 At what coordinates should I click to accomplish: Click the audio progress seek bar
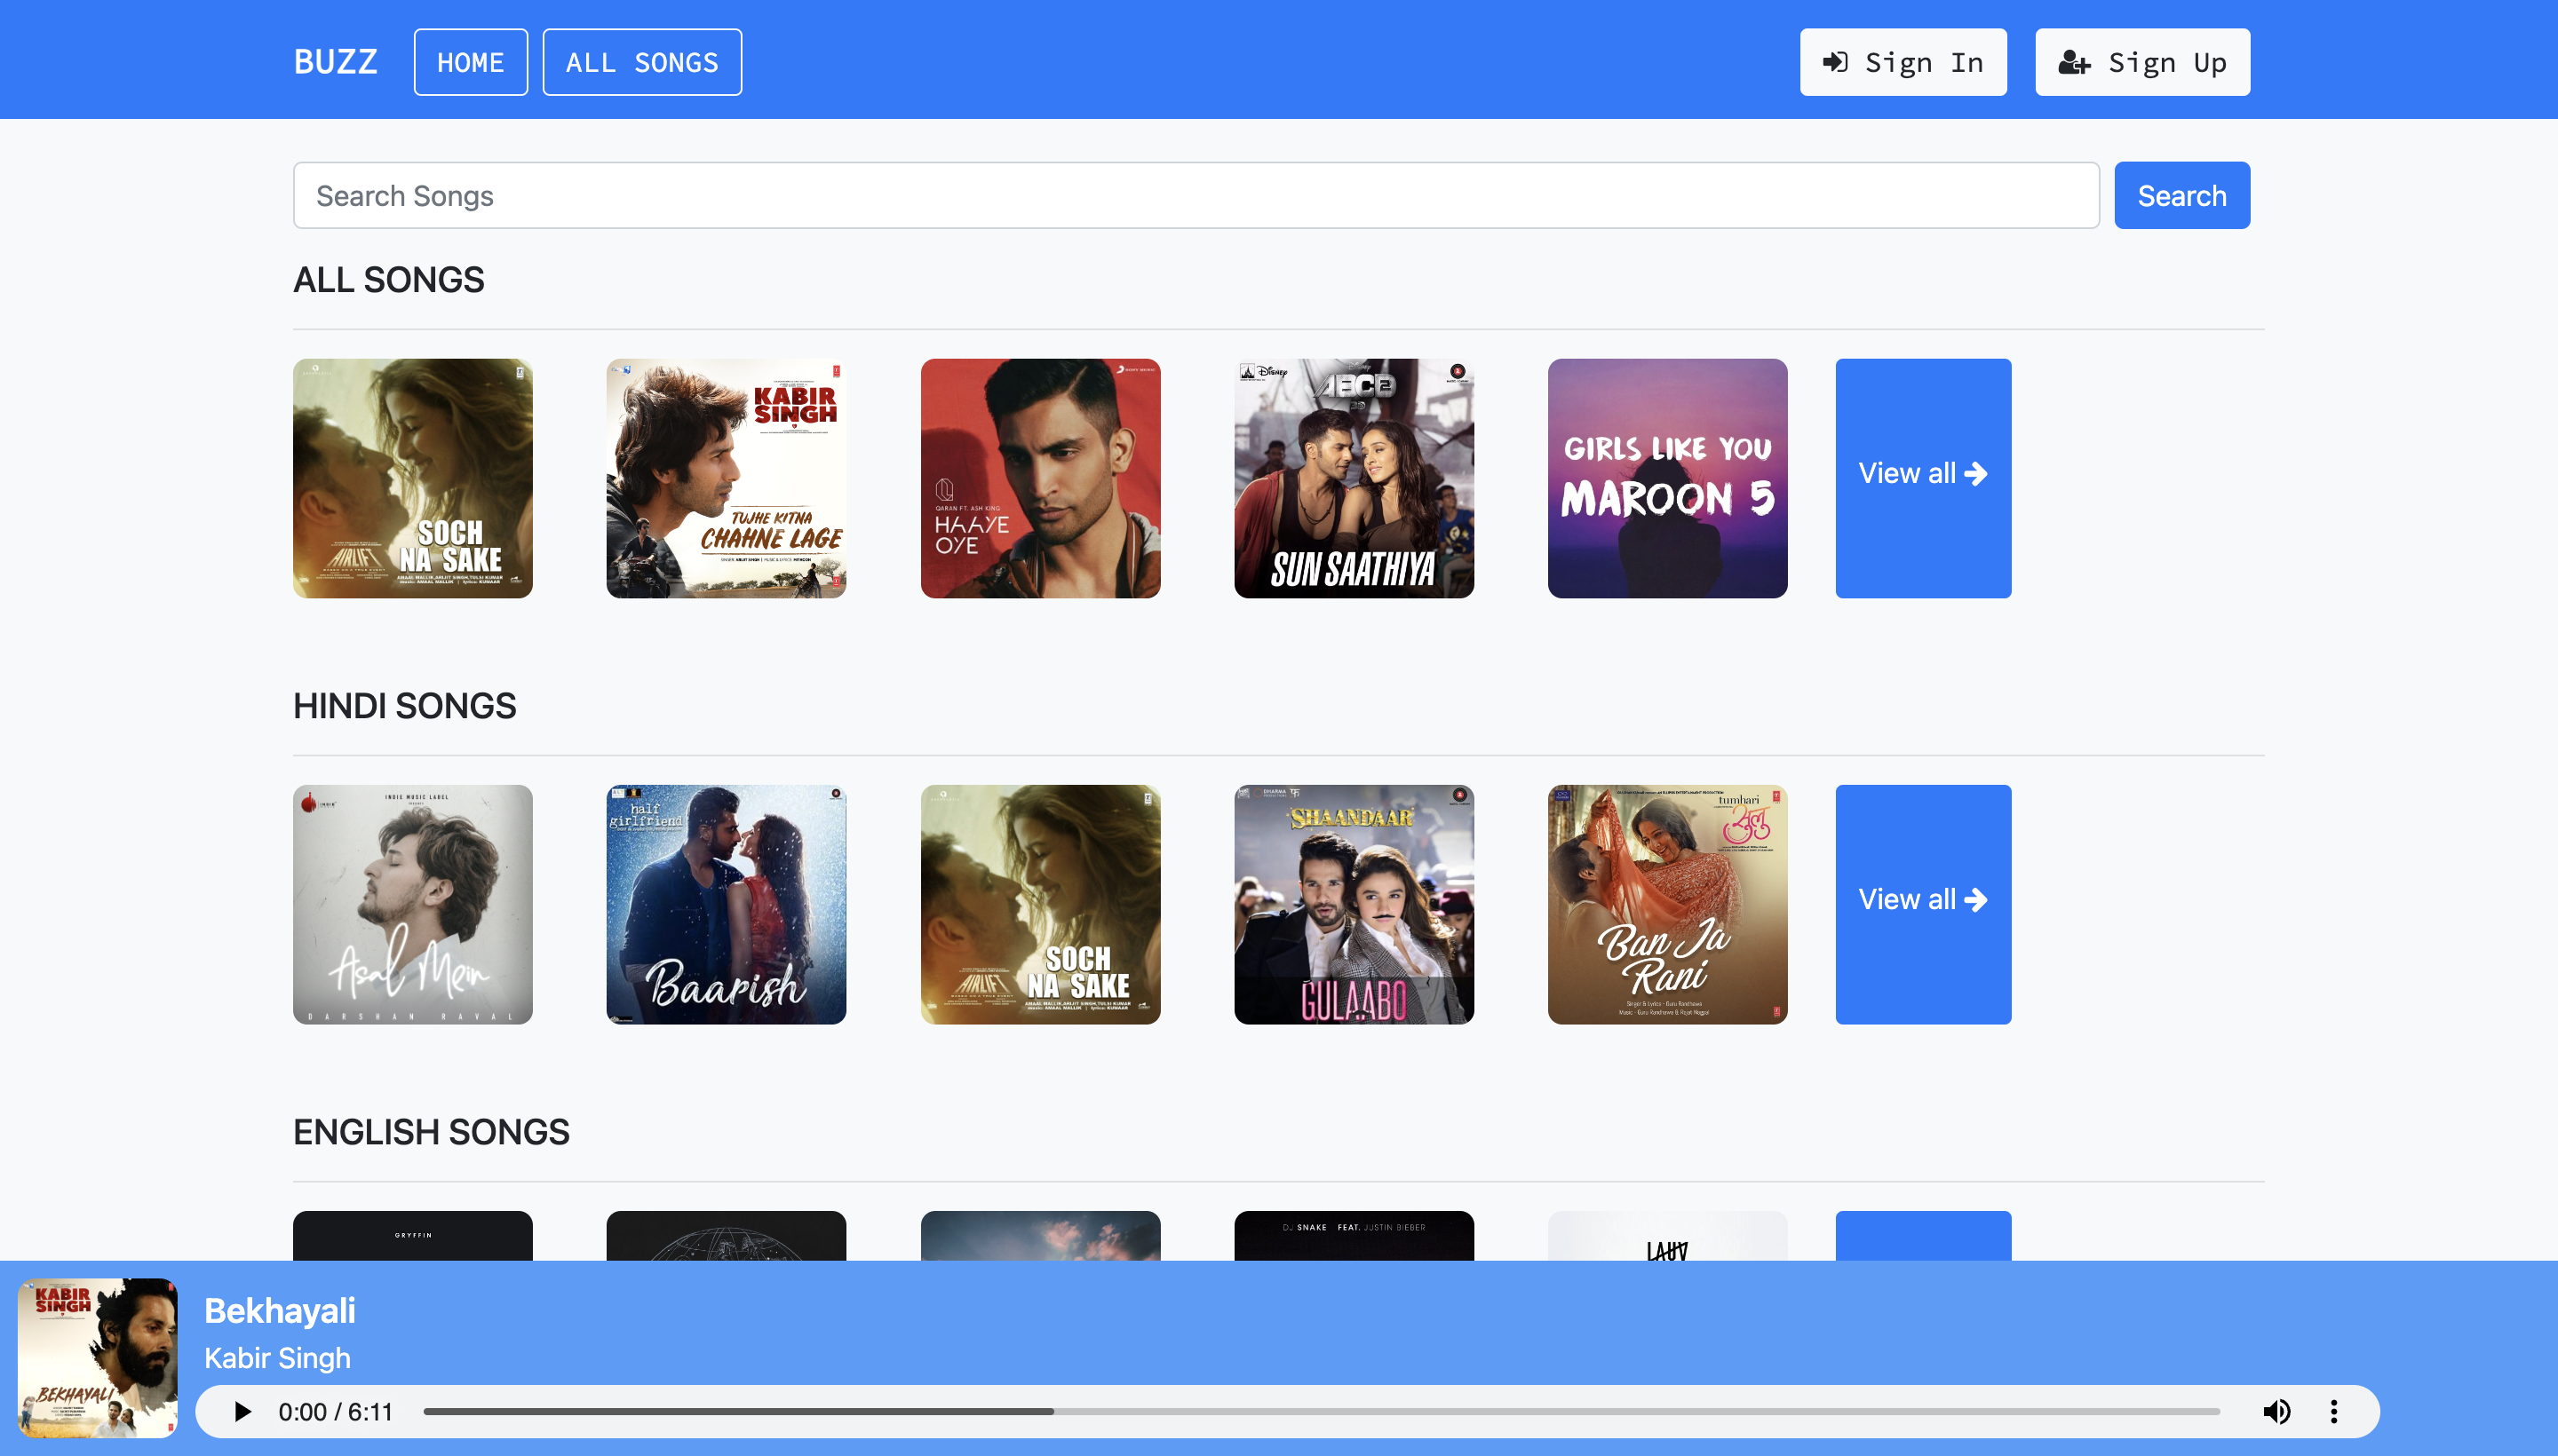point(1321,1411)
